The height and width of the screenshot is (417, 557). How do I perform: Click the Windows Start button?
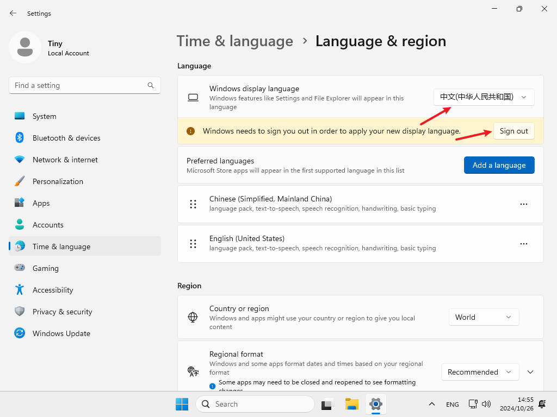pos(182,404)
